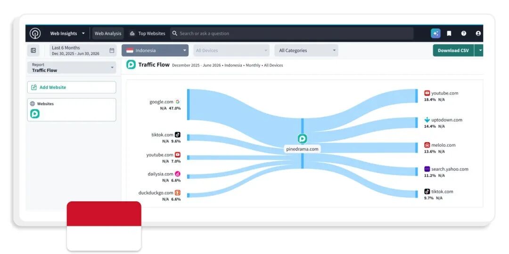The width and height of the screenshot is (509, 254).
Task: Click the globe icon beside Websites
Action: click(33, 103)
